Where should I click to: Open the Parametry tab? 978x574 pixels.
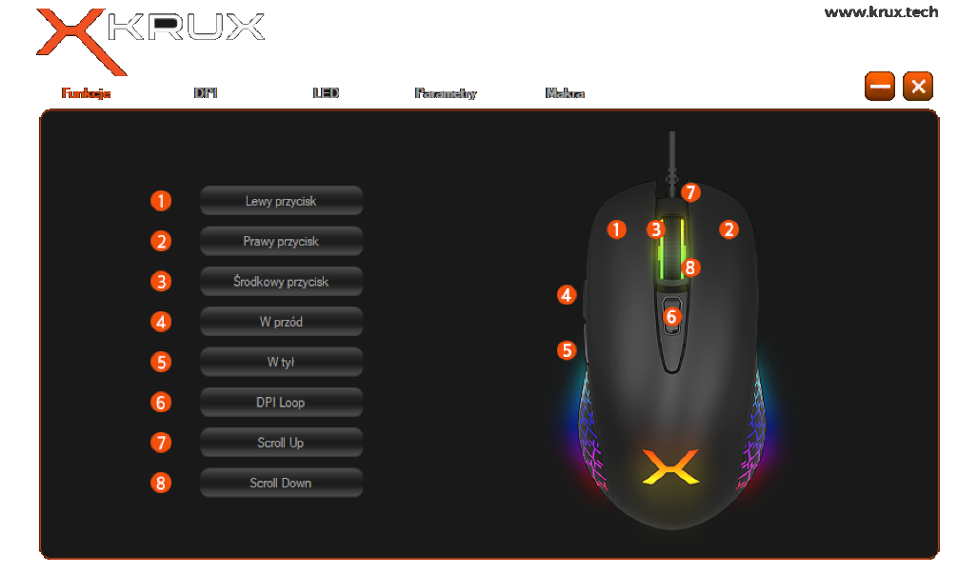pyautogui.click(x=446, y=93)
